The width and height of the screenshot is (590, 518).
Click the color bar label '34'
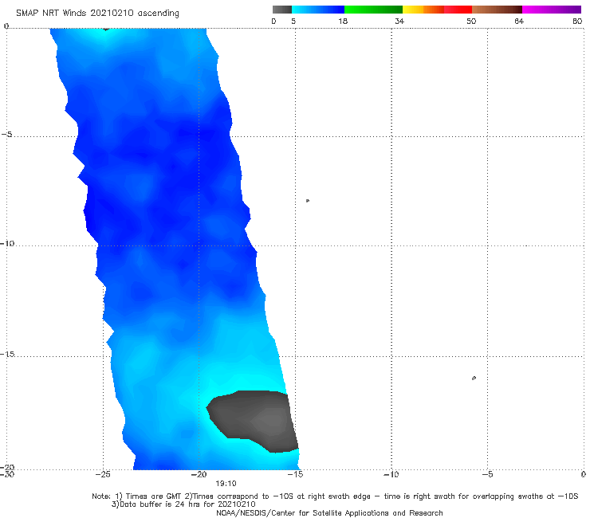(x=399, y=21)
